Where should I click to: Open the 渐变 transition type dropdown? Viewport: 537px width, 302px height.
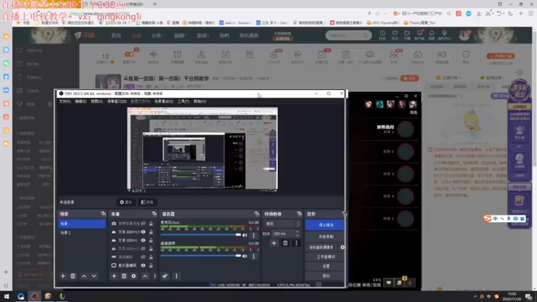283,223
